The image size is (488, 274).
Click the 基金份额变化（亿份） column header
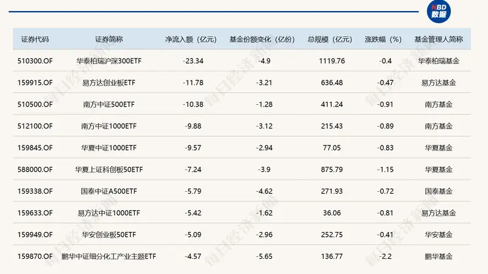(262, 40)
